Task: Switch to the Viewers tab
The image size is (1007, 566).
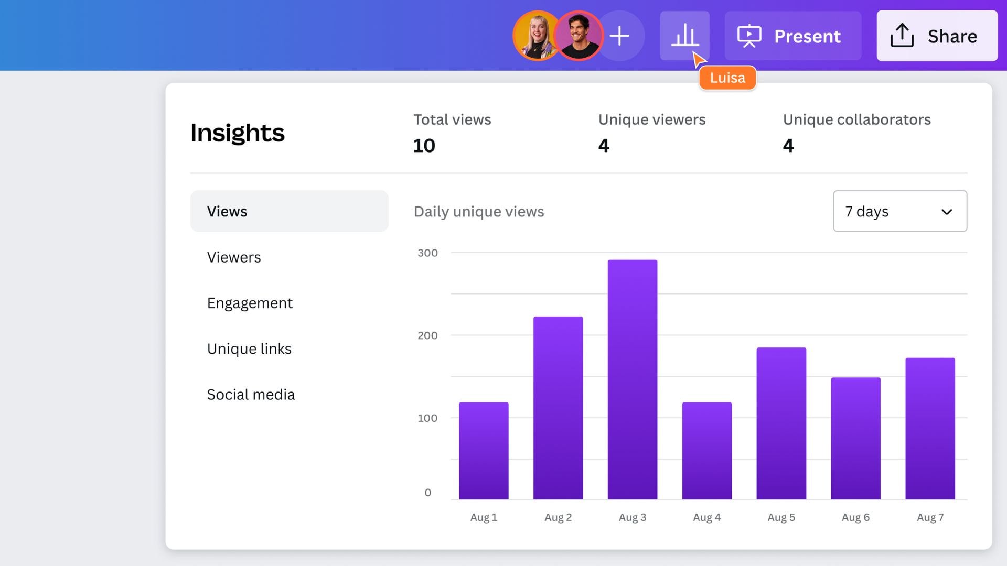Action: [234, 257]
